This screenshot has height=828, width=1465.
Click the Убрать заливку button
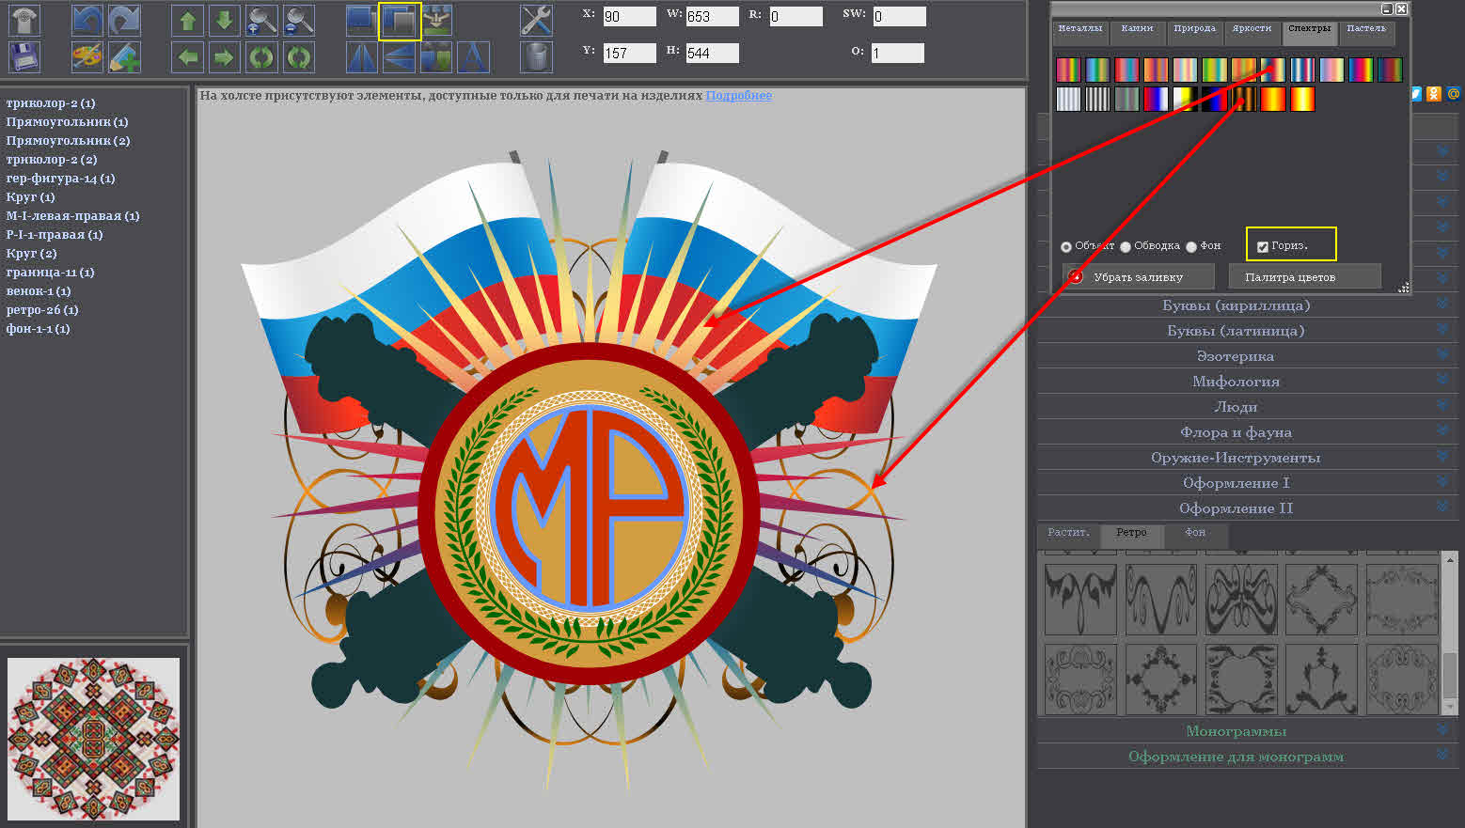(1138, 276)
